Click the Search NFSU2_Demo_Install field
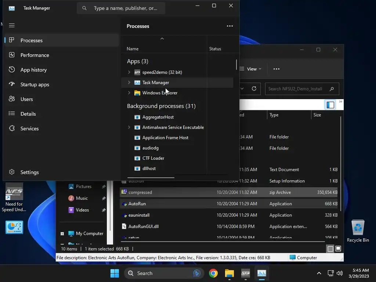Image resolution: width=376 pixels, height=282 pixels. [x=302, y=89]
